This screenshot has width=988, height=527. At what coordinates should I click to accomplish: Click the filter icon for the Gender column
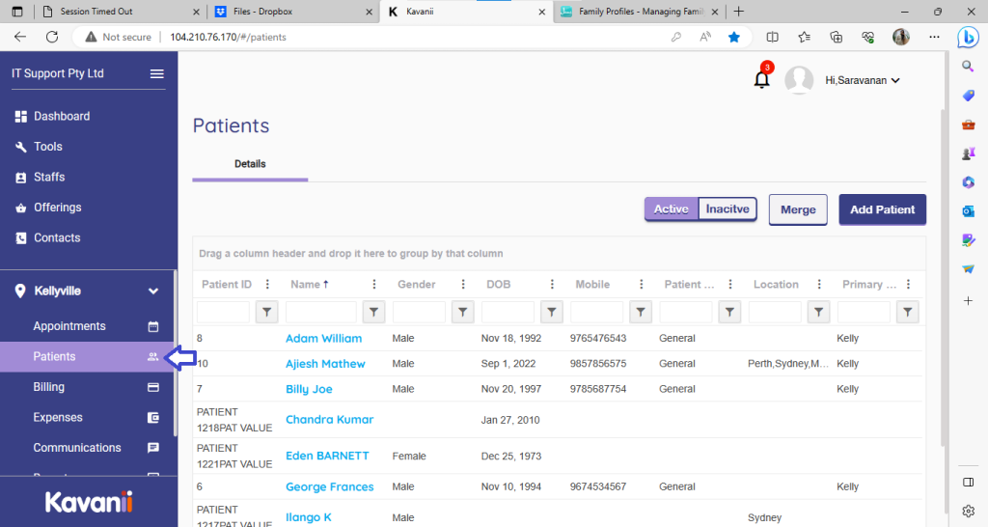463,312
